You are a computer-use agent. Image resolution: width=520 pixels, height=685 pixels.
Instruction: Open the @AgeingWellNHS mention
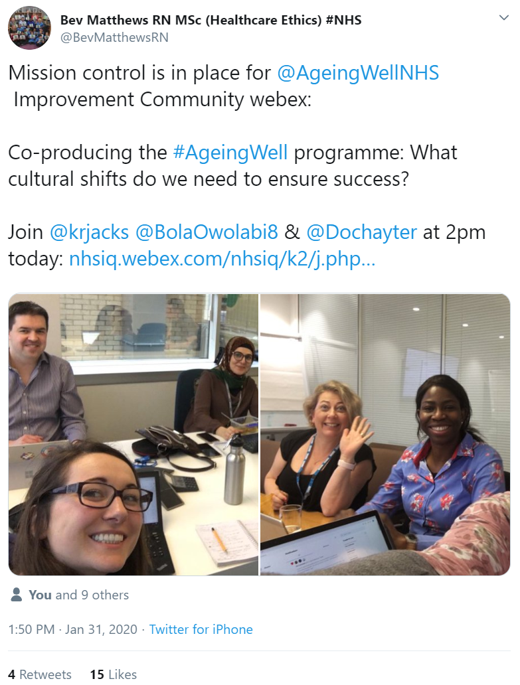coord(358,73)
